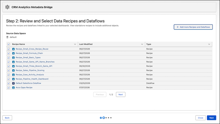
Task: Click the current second step indicator
Action: (104, 118)
